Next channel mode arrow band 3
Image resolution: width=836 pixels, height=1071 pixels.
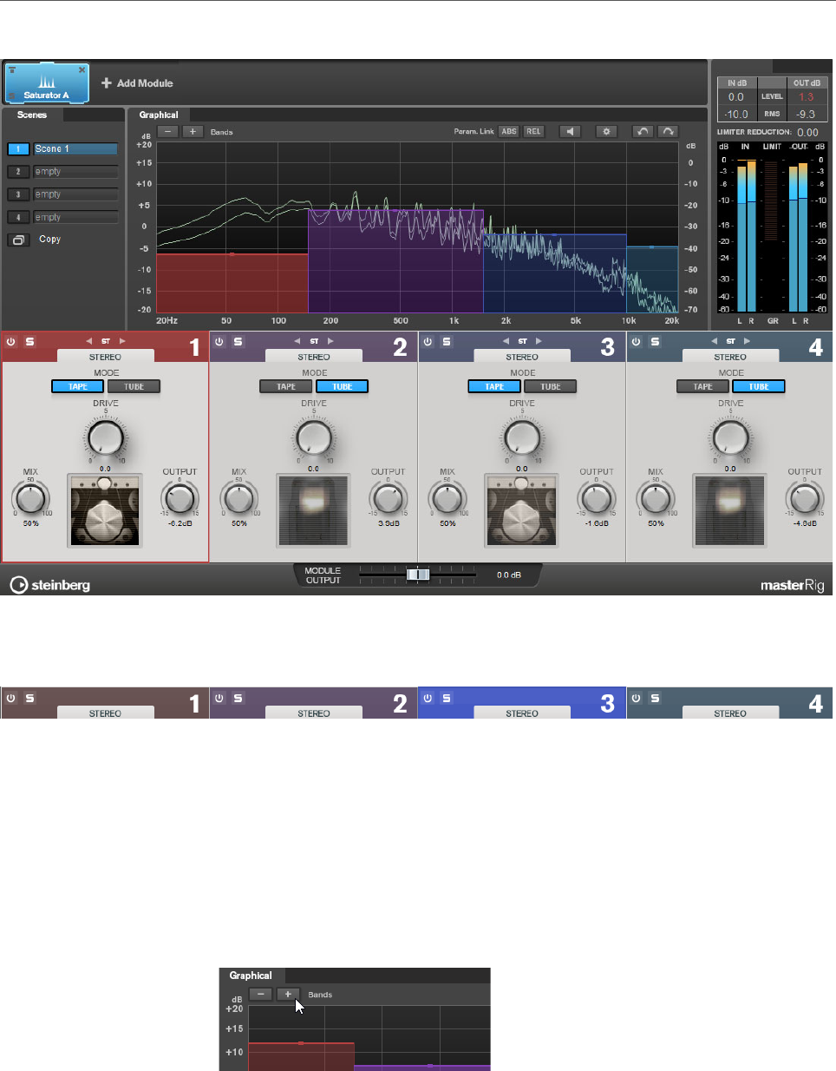[539, 341]
